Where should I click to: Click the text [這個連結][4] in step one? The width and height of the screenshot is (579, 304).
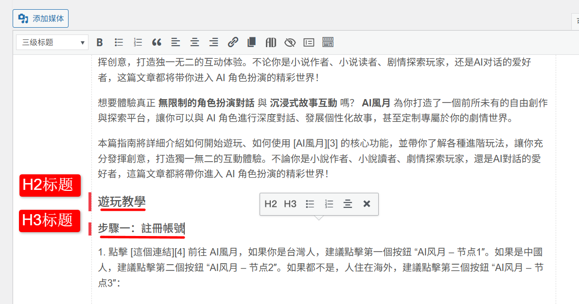[158, 252]
